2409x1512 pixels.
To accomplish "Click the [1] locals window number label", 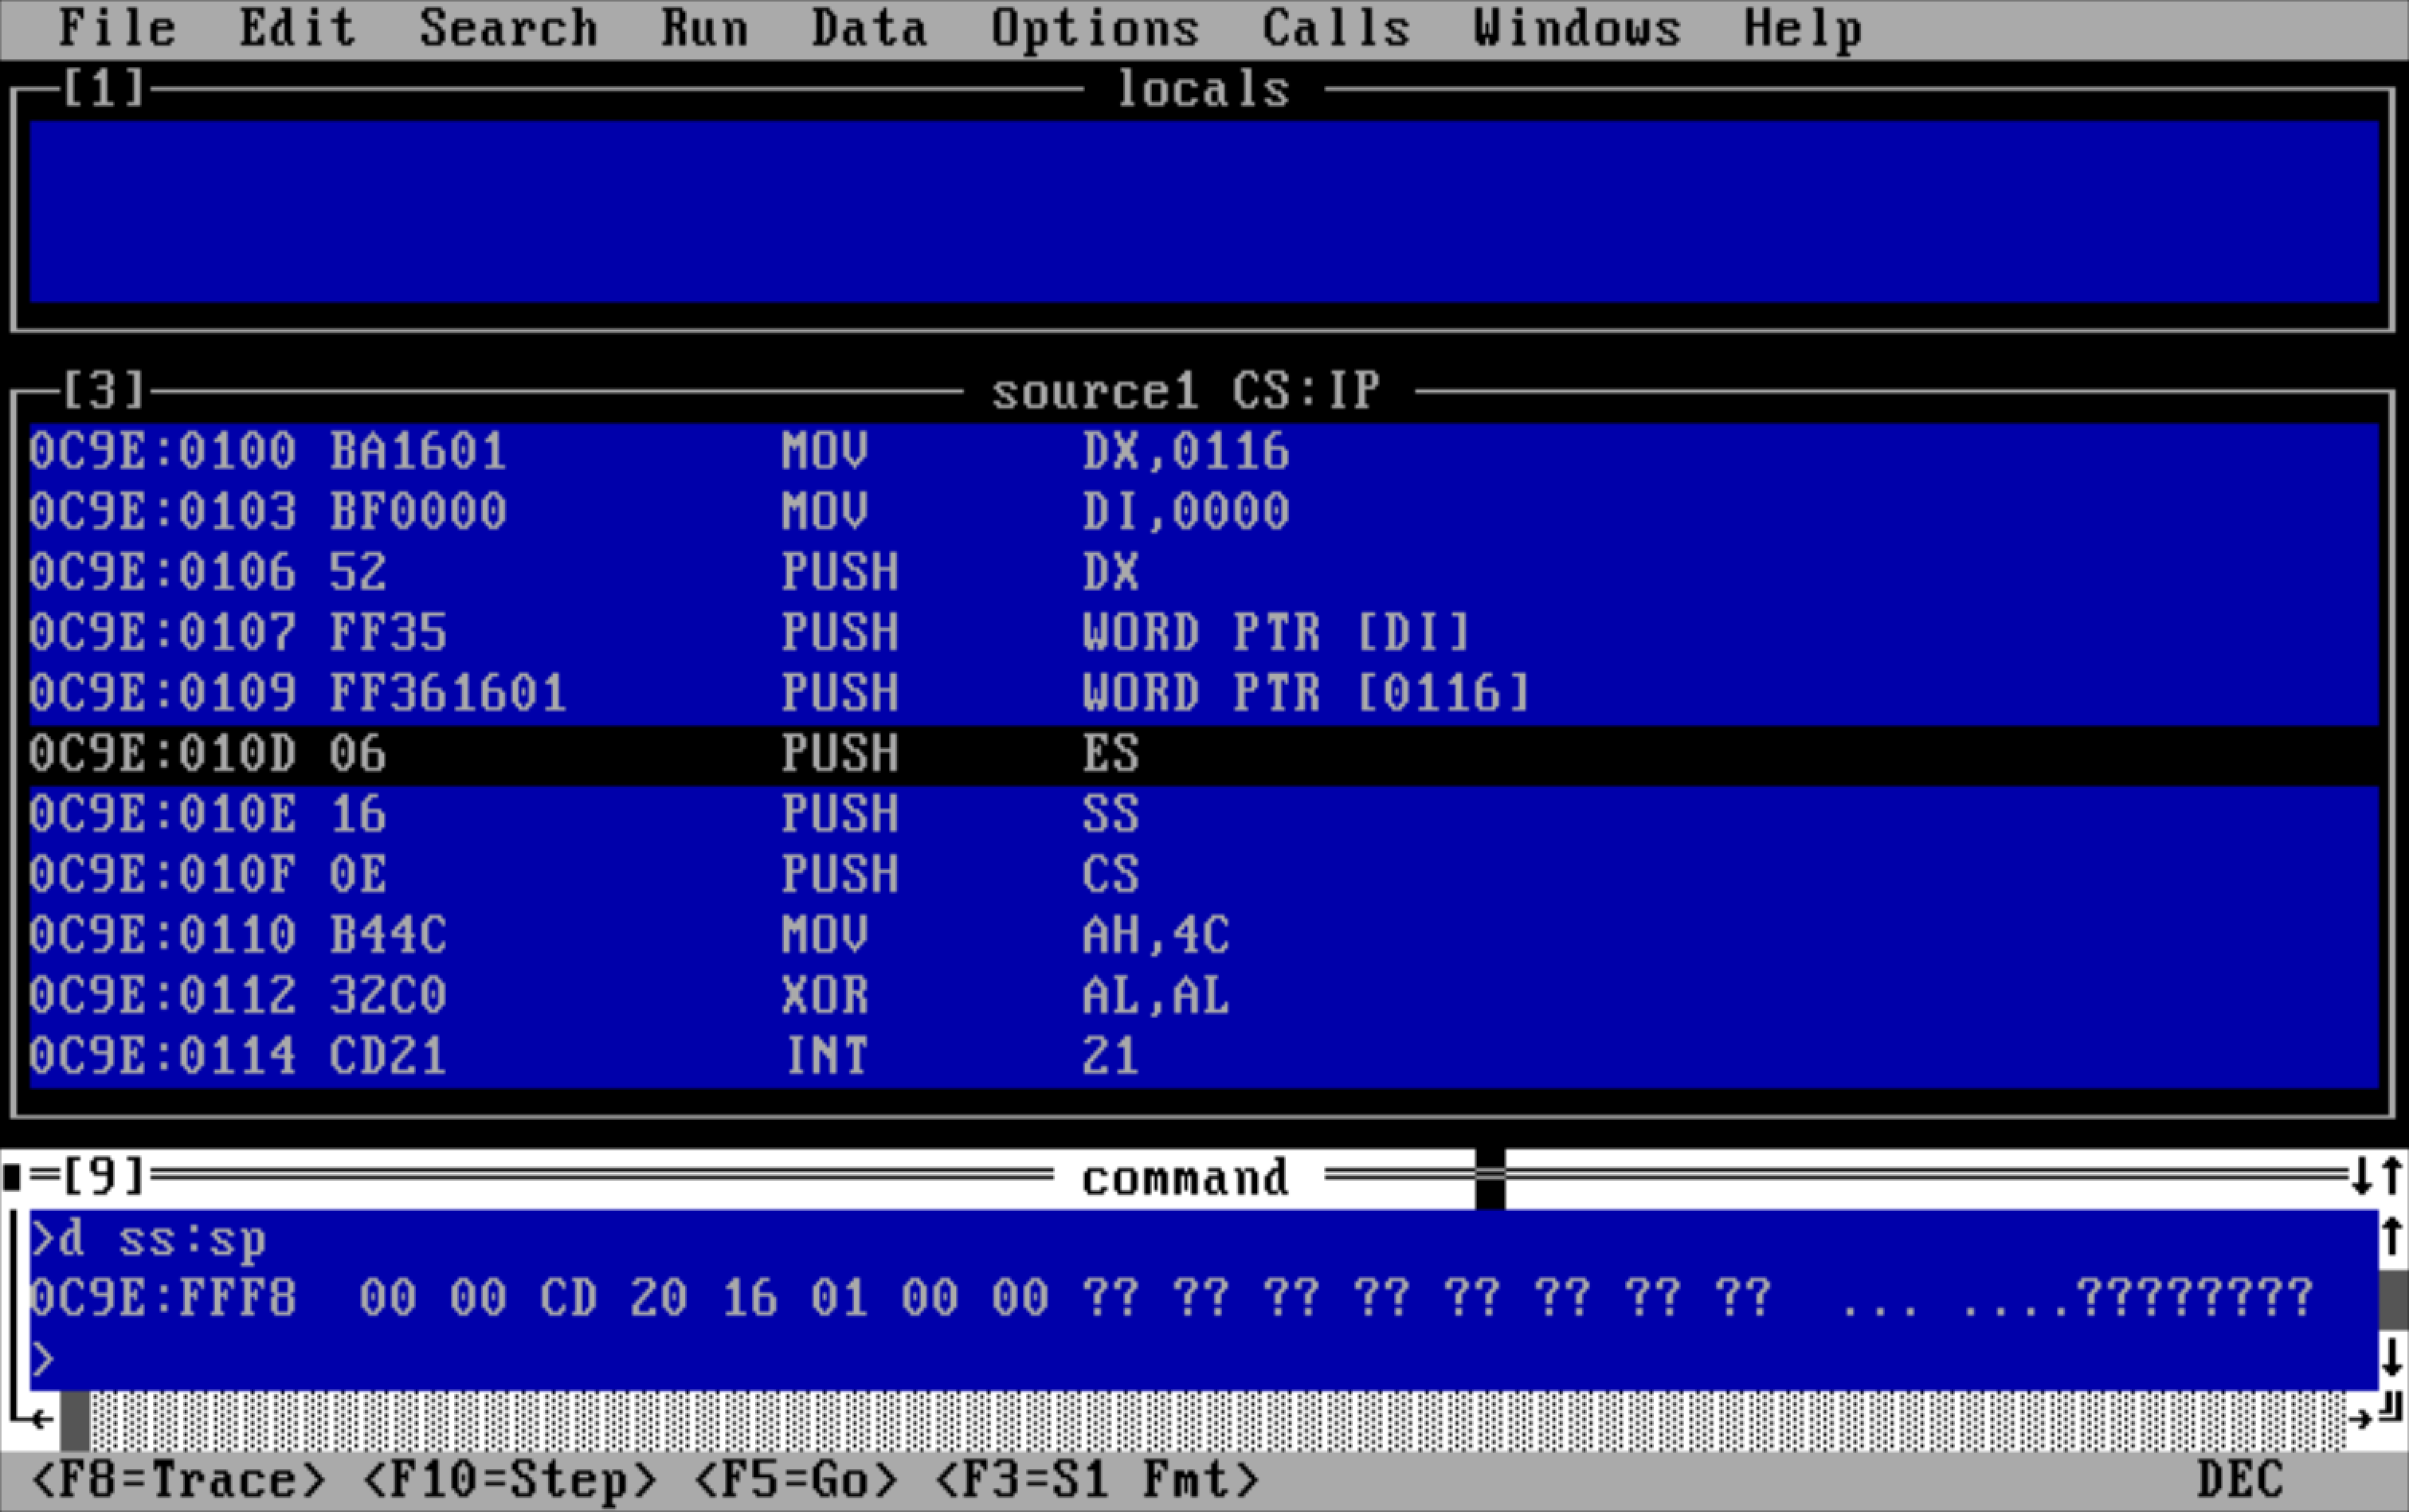I will pos(104,89).
